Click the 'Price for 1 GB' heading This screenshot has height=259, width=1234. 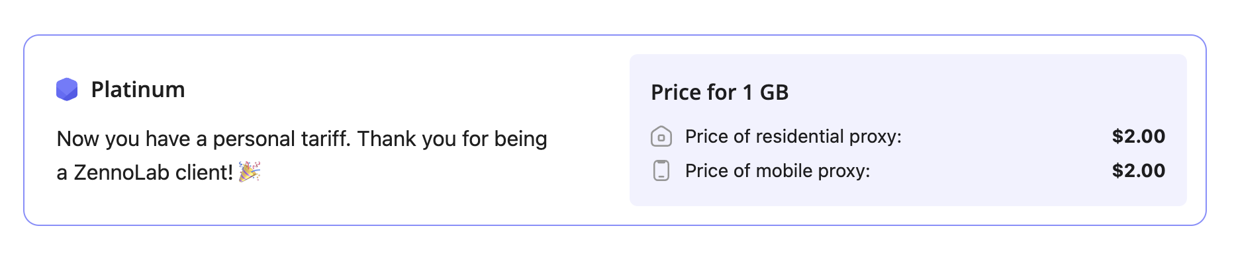coord(720,92)
